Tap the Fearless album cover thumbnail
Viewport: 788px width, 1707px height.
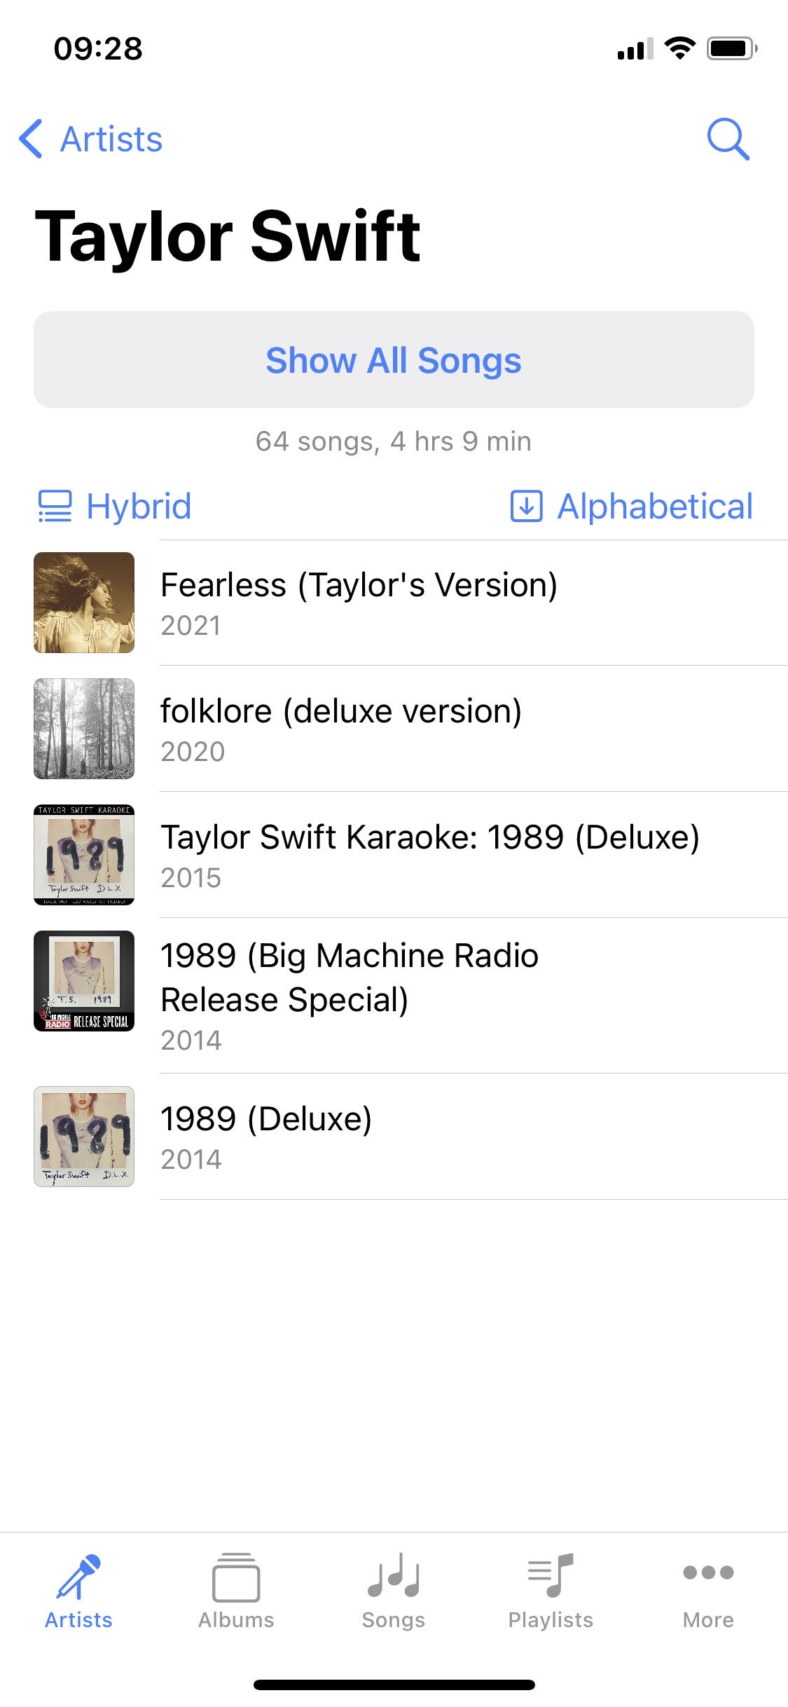click(x=84, y=603)
